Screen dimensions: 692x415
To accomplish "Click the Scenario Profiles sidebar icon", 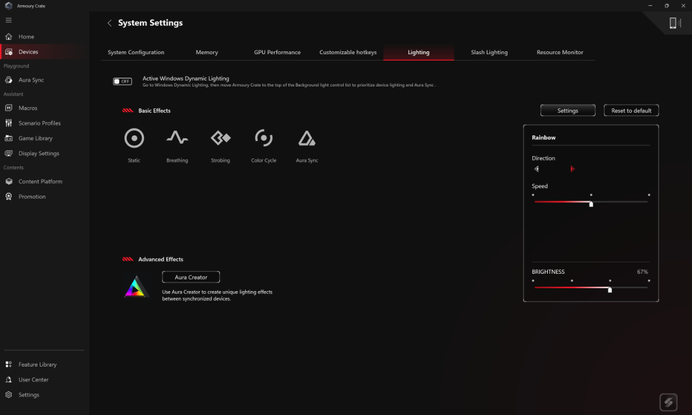I will click(x=9, y=123).
